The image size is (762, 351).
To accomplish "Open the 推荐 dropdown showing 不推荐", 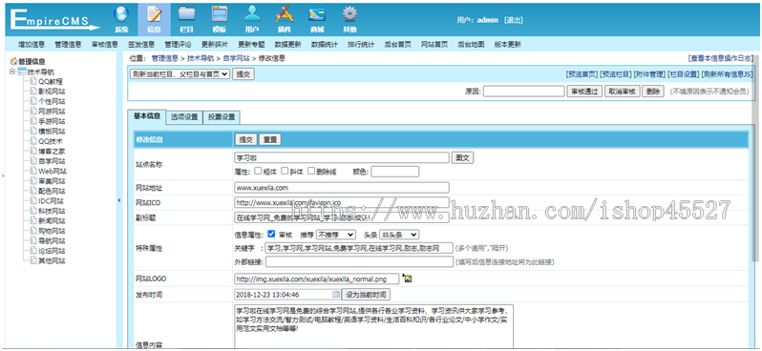I will click(336, 235).
